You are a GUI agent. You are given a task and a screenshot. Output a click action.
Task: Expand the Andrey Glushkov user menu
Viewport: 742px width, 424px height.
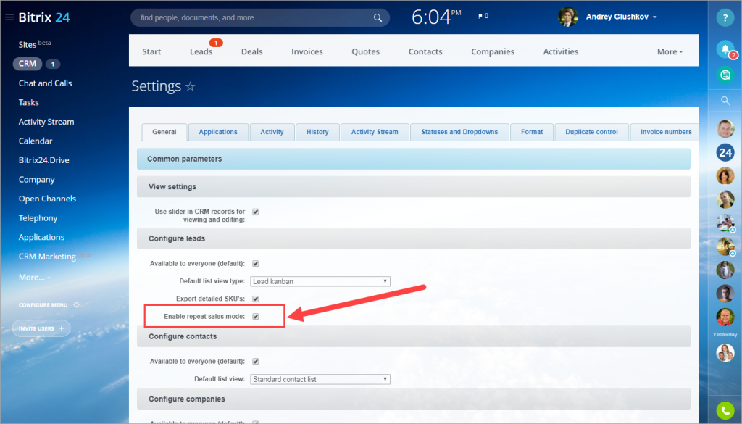[x=654, y=17]
